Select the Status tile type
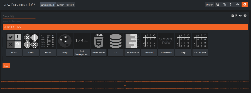The height and width of the screenshot is (93, 251). [14, 44]
